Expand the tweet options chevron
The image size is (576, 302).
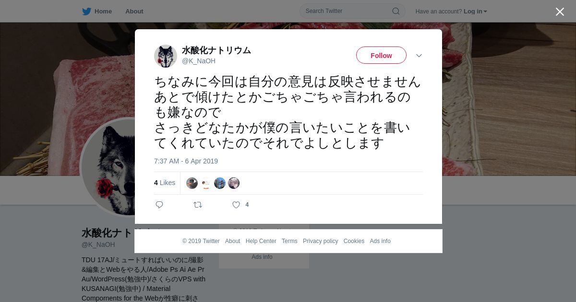(x=419, y=56)
